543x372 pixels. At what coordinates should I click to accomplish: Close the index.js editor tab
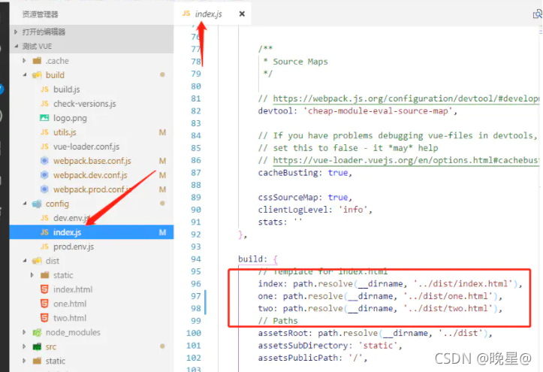point(242,14)
